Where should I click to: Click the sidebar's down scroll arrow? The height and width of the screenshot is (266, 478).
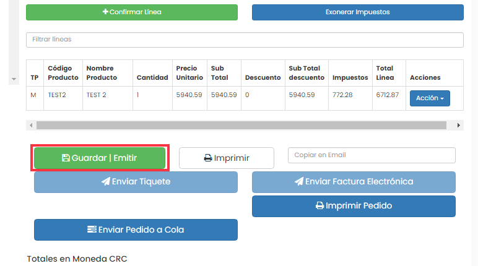14,79
